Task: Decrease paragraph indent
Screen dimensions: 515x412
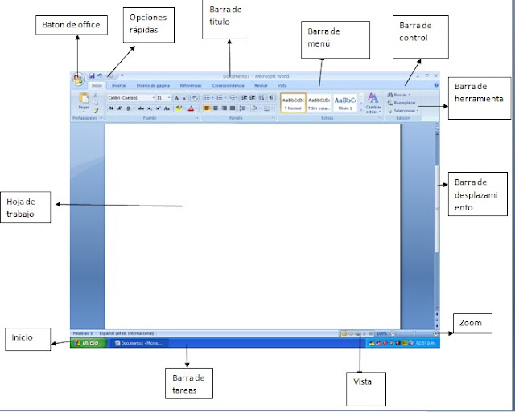Action: 244,98
